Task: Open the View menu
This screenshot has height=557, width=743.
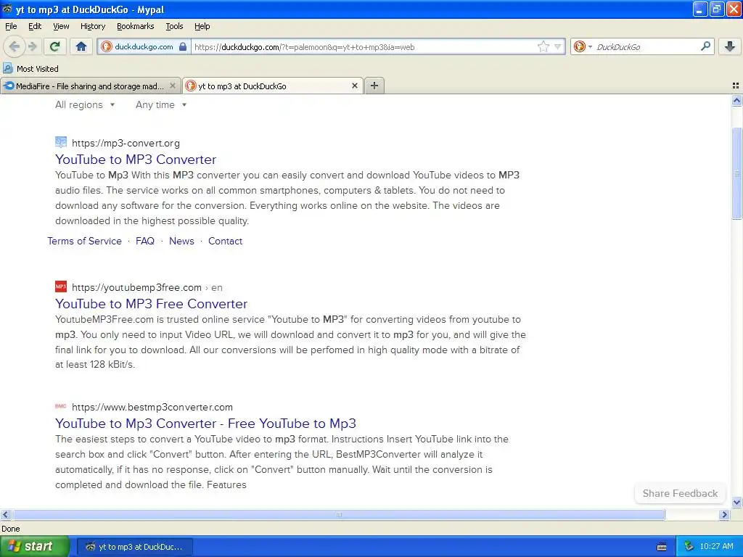Action: [61, 26]
